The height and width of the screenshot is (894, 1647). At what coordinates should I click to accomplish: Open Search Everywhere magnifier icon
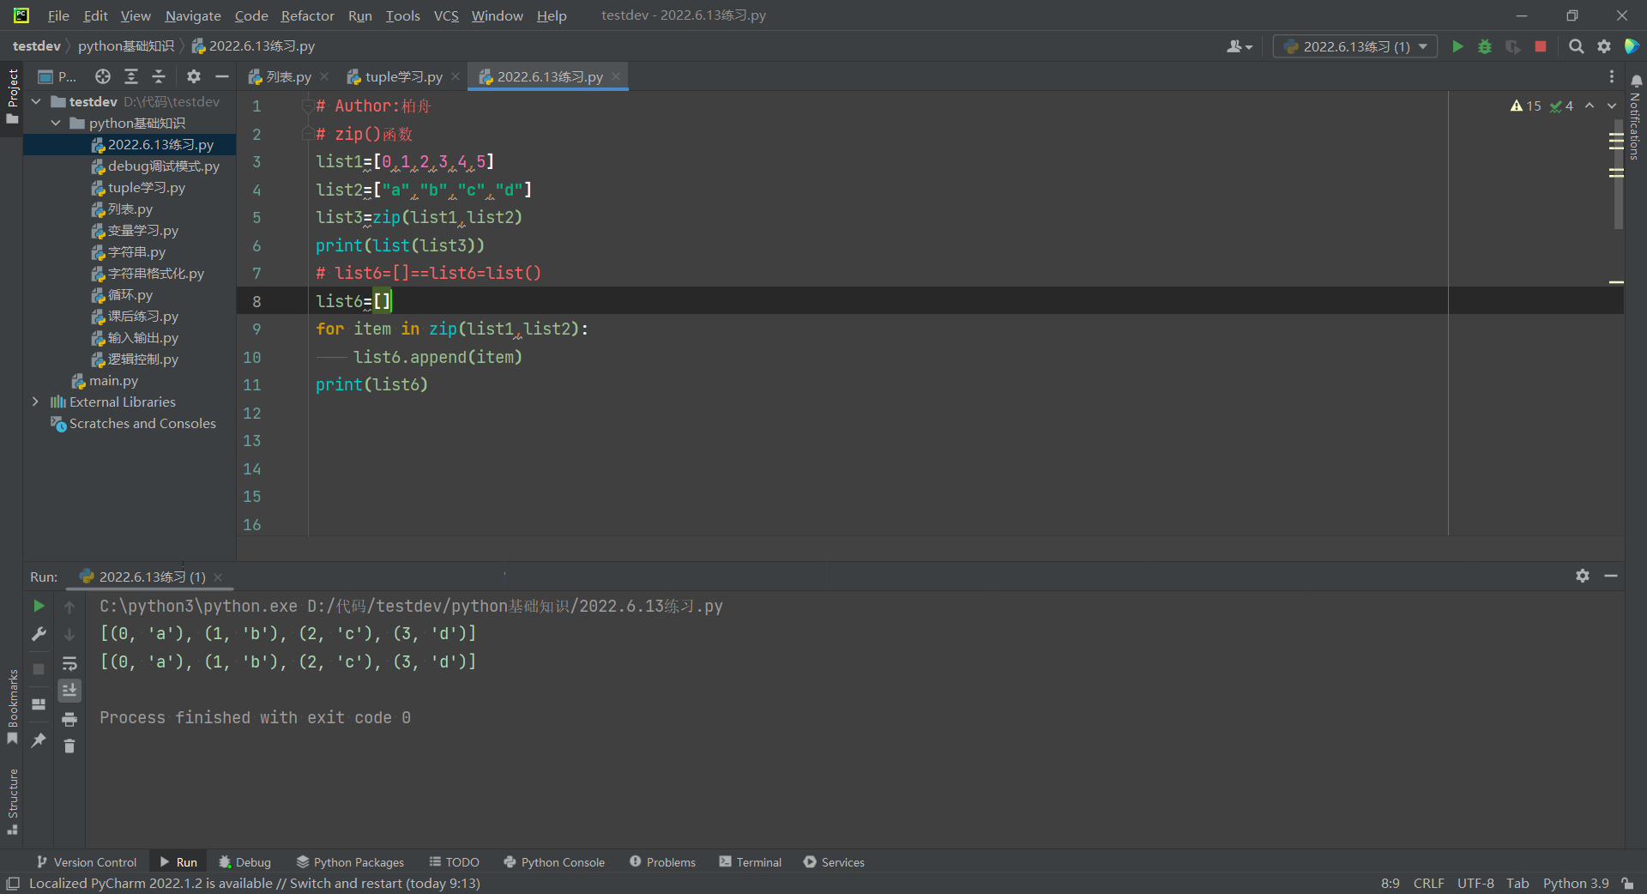click(1576, 46)
